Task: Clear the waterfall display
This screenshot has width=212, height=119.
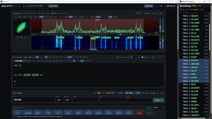Action: 161,13
